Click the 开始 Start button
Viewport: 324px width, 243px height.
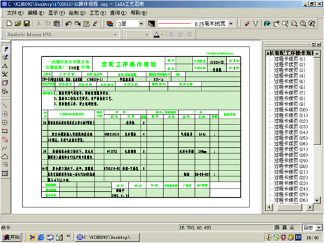(x=12, y=237)
